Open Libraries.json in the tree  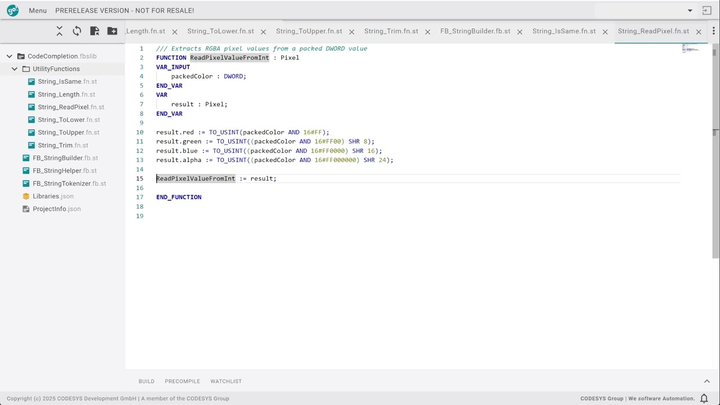(53, 196)
